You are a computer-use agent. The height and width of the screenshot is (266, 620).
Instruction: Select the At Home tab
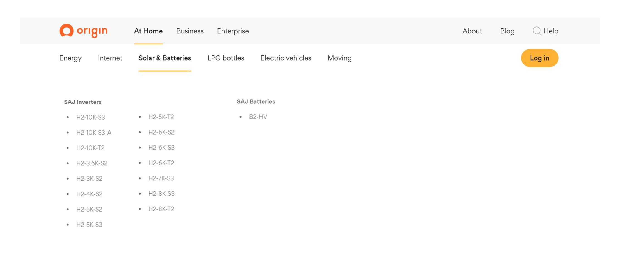[148, 31]
